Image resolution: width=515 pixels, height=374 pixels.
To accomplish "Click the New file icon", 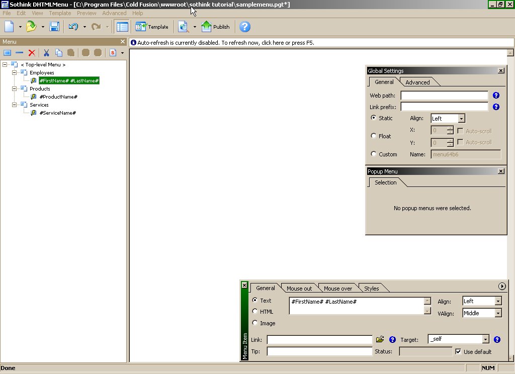I will (9, 27).
